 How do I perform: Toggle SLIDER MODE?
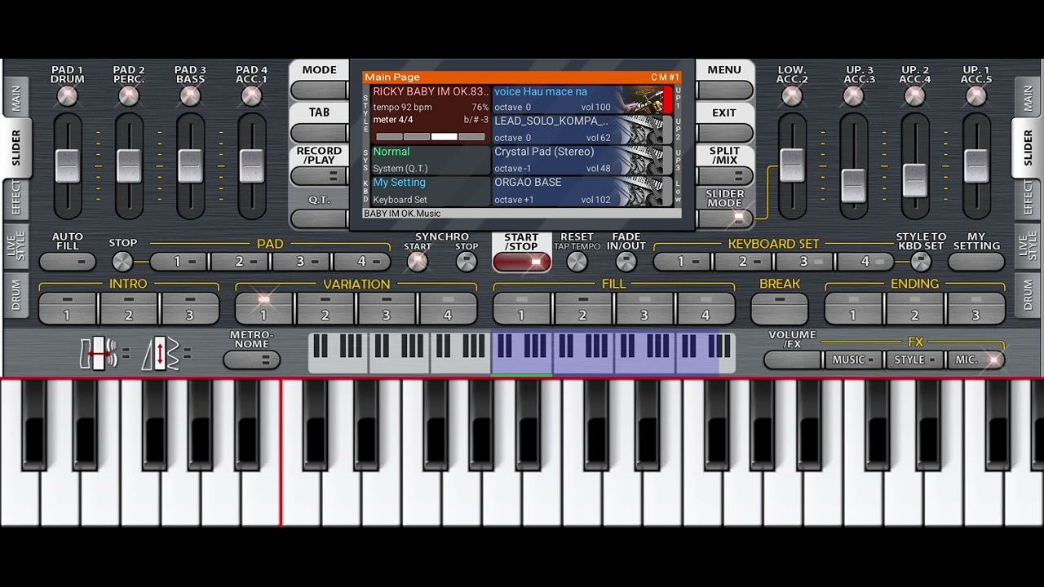pos(724,218)
